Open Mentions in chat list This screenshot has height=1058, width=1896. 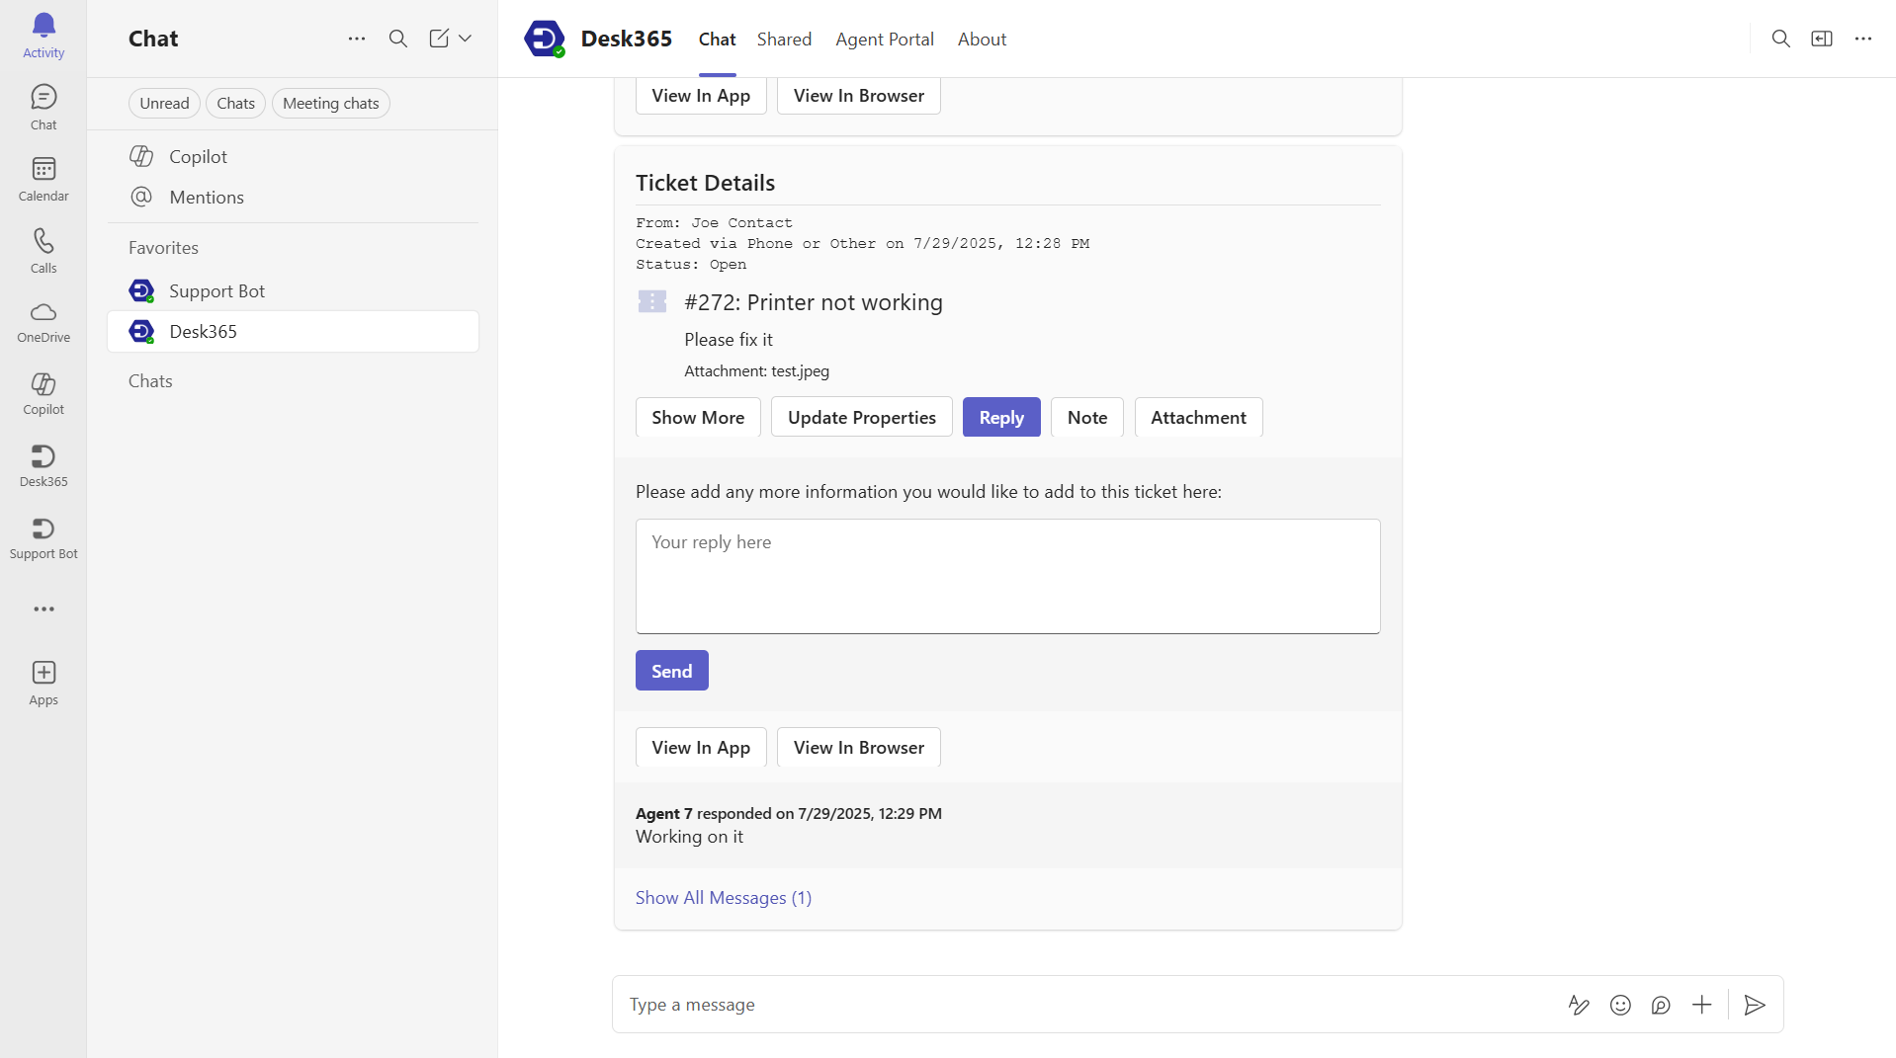293,197
